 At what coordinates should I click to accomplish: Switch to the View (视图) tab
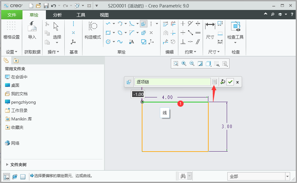click(104, 15)
